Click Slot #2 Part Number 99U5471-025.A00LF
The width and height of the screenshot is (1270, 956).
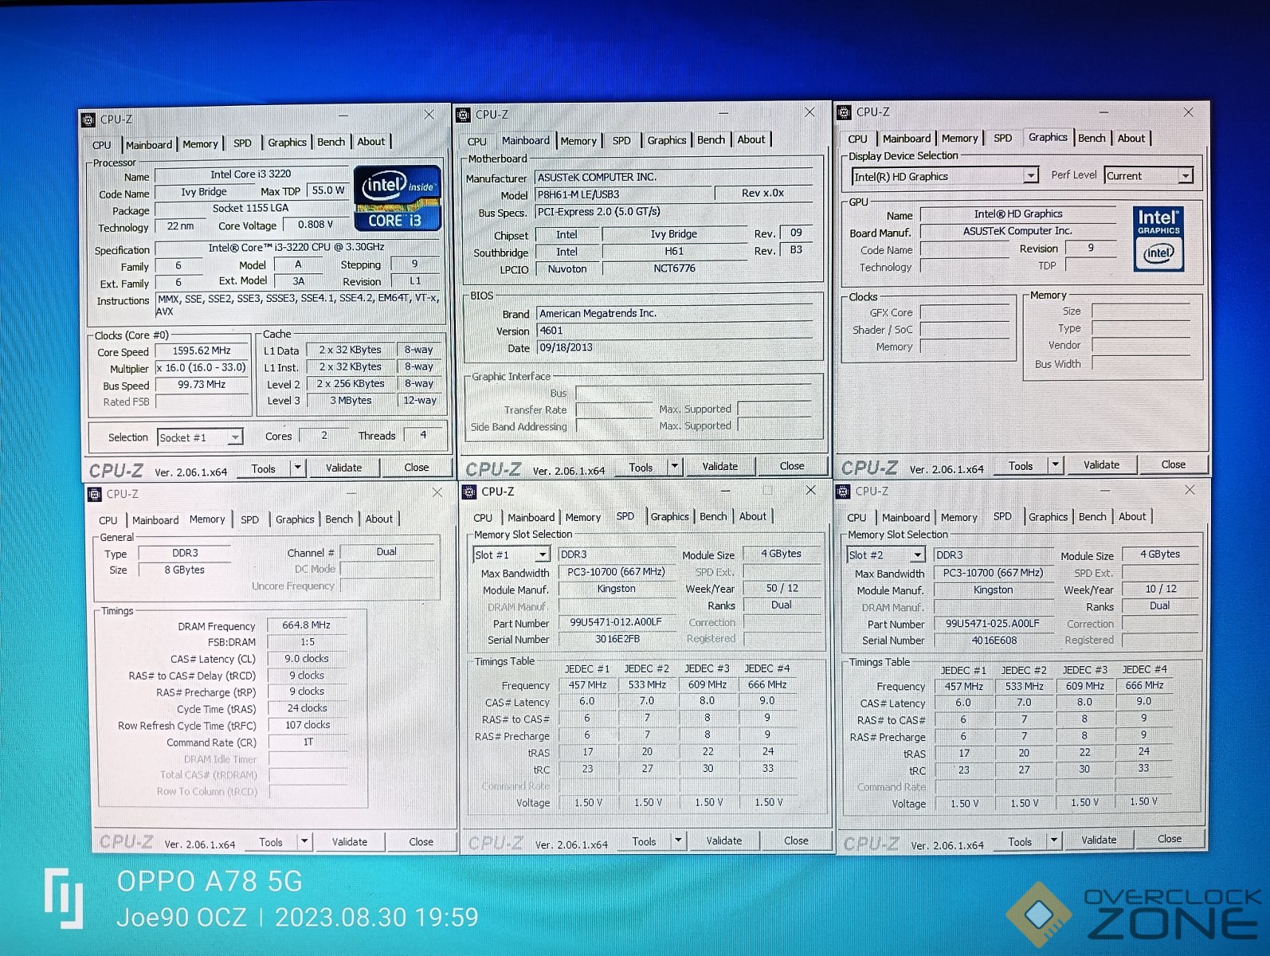click(x=992, y=624)
